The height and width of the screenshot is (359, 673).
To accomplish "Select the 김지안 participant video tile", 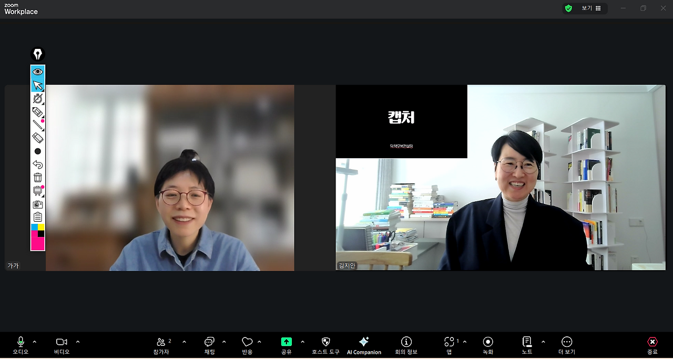I will [x=501, y=178].
